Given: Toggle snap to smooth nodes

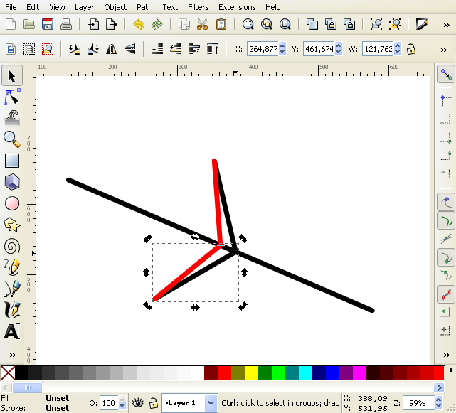Looking at the screenshot, I should click(x=446, y=274).
